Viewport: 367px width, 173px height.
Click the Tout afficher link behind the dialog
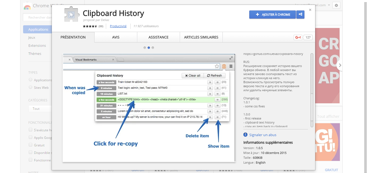coord(328,116)
